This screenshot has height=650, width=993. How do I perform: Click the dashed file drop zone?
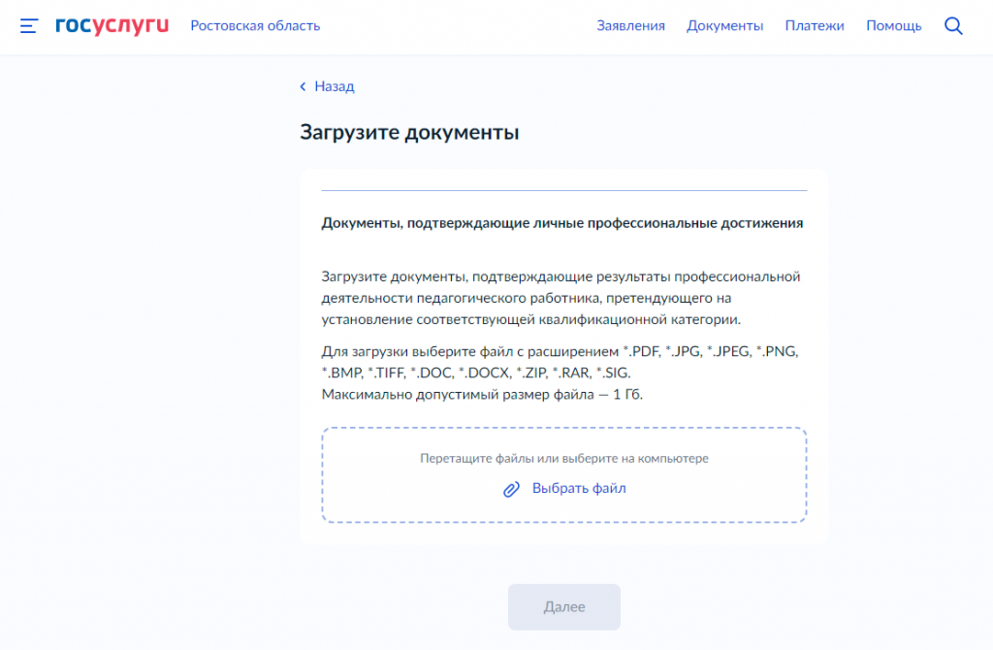point(564,475)
